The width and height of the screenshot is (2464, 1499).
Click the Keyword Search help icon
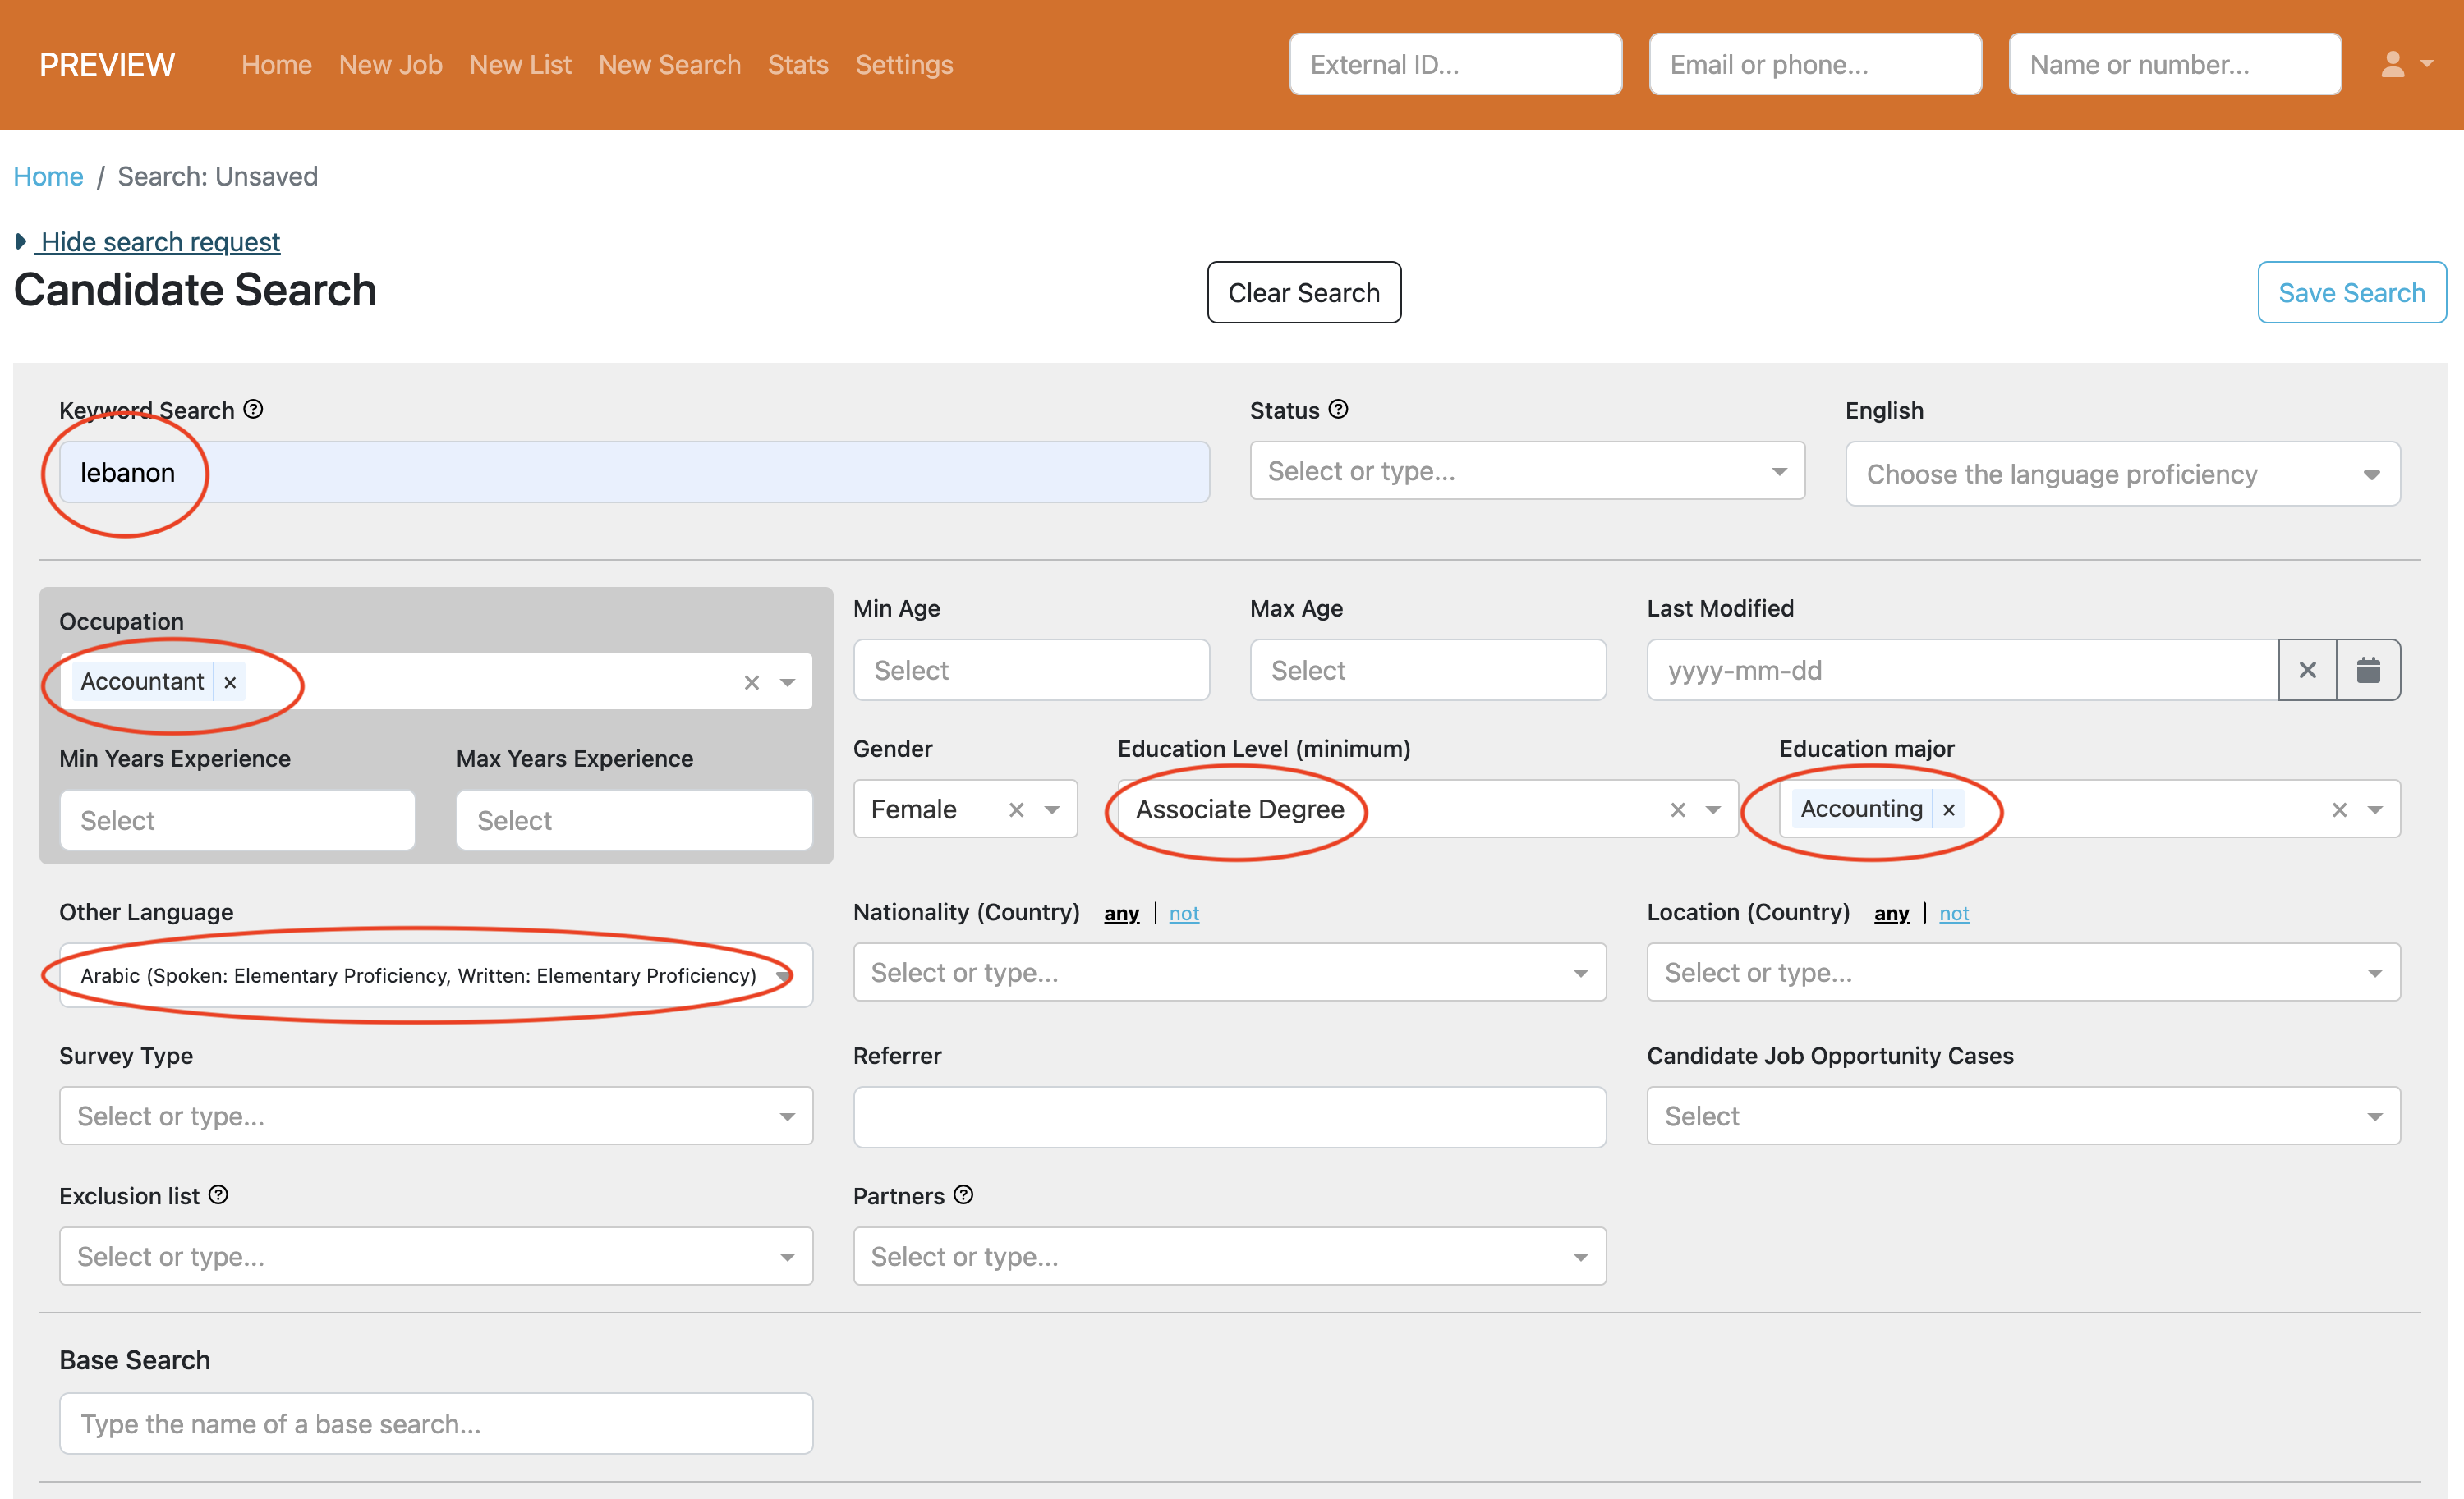coord(254,409)
